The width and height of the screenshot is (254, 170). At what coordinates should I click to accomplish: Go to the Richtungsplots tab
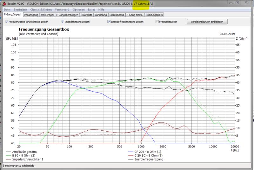[x=155, y=15]
